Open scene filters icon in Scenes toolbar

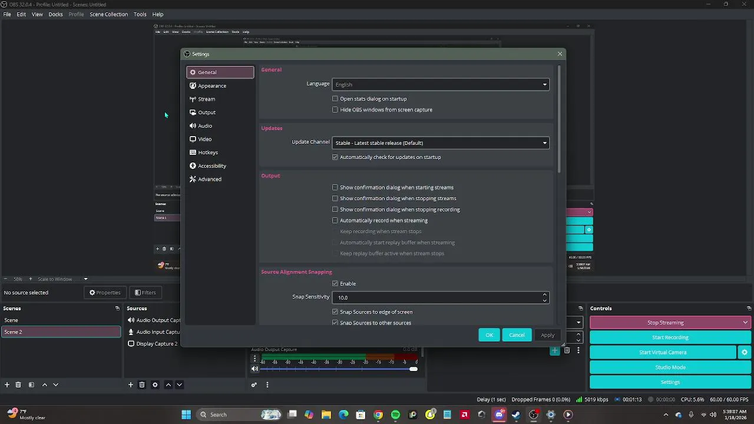click(x=31, y=385)
